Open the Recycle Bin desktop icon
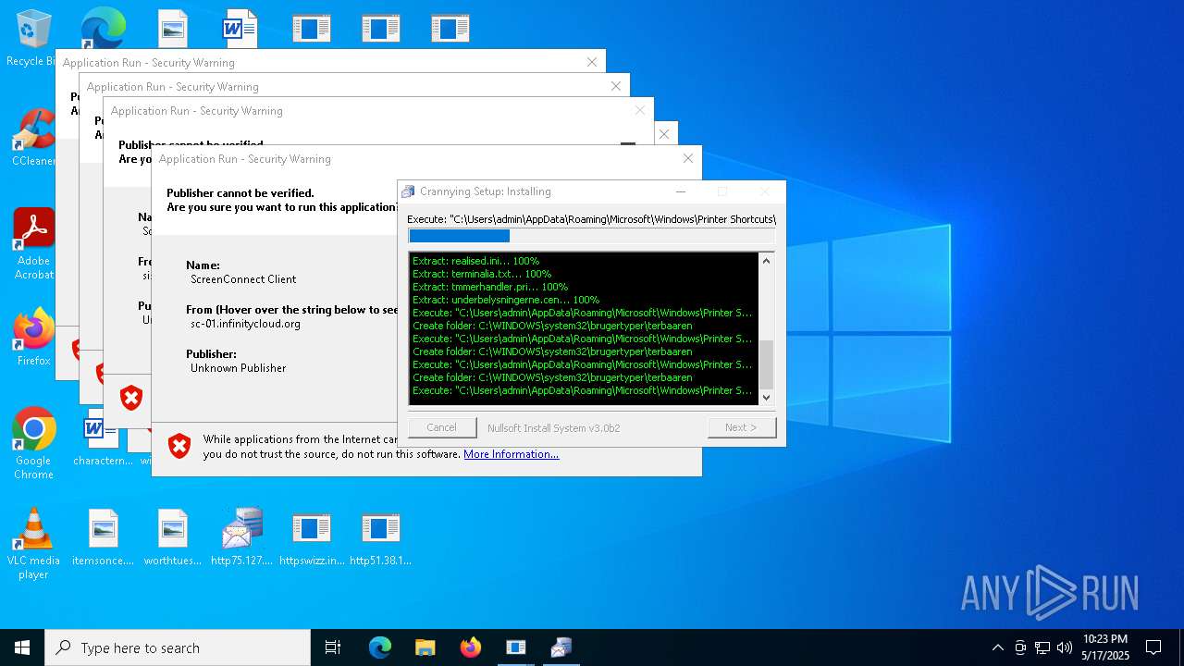Image resolution: width=1184 pixels, height=666 pixels. coord(33,37)
